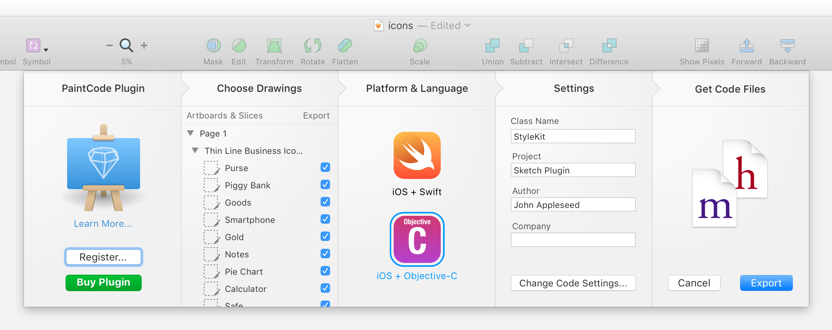The height and width of the screenshot is (330, 832).
Task: Go to the Get Code Files step
Action: (730, 89)
